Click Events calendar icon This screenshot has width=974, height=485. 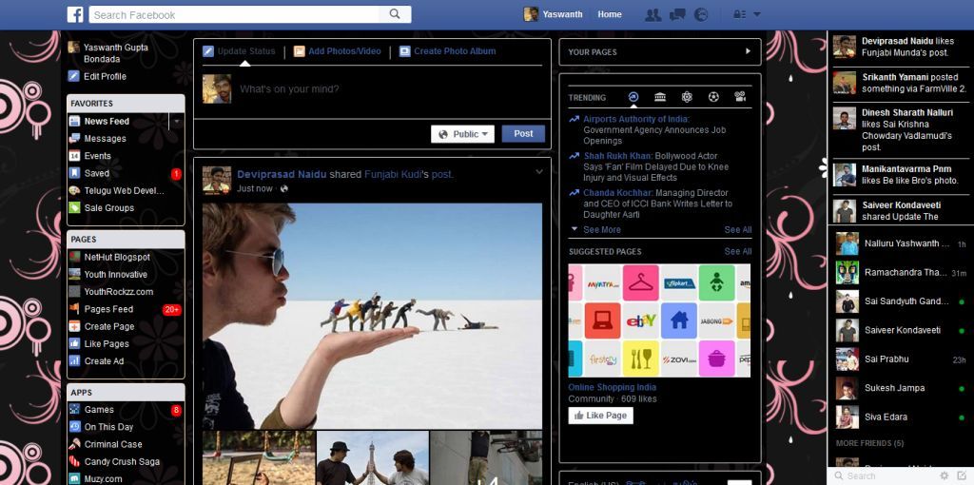[x=74, y=156]
